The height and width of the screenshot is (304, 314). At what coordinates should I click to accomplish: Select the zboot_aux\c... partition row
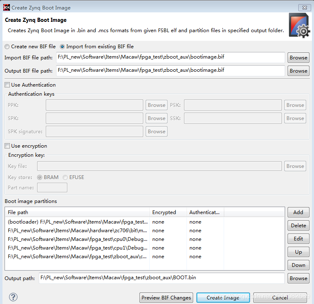point(144,257)
